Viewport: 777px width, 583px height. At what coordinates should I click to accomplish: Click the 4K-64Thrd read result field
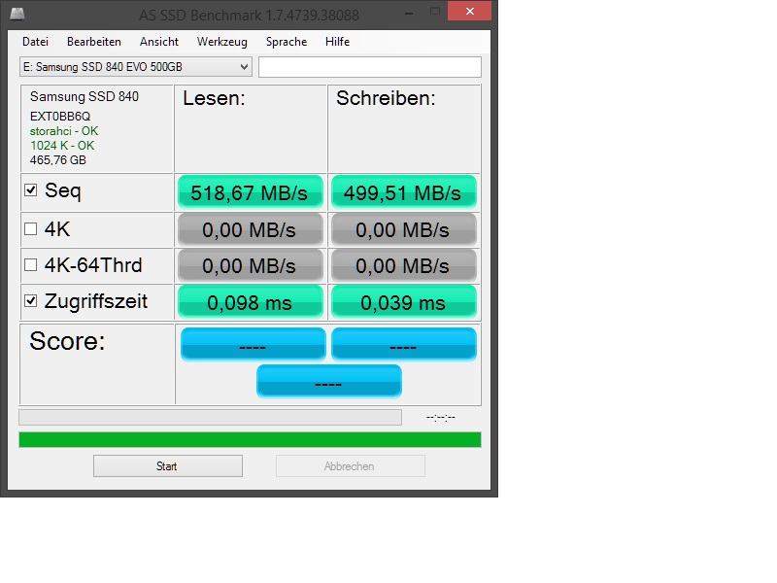(x=251, y=265)
